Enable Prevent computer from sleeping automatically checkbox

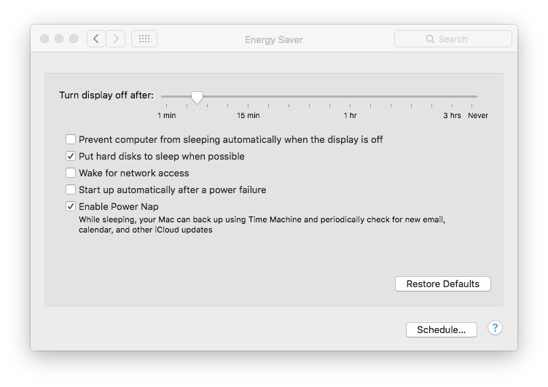(x=71, y=139)
